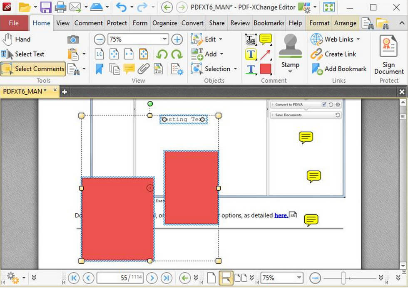
Task: Enable single-page layout view
Action: coord(211,278)
